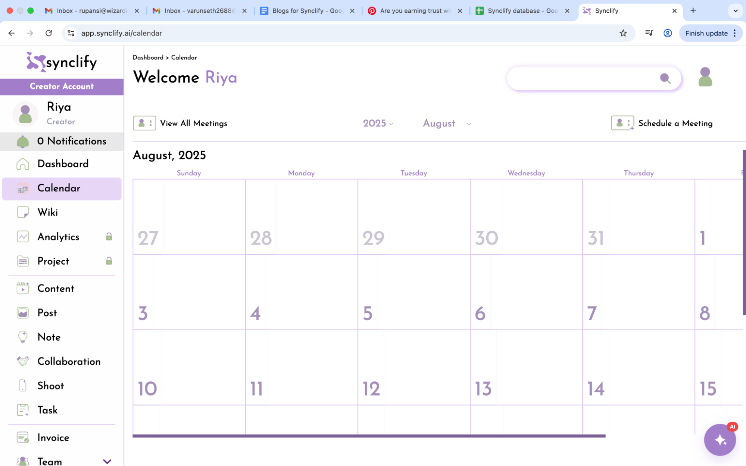Image resolution: width=746 pixels, height=466 pixels.
Task: Click Schedule a Meeting
Action: pos(675,123)
